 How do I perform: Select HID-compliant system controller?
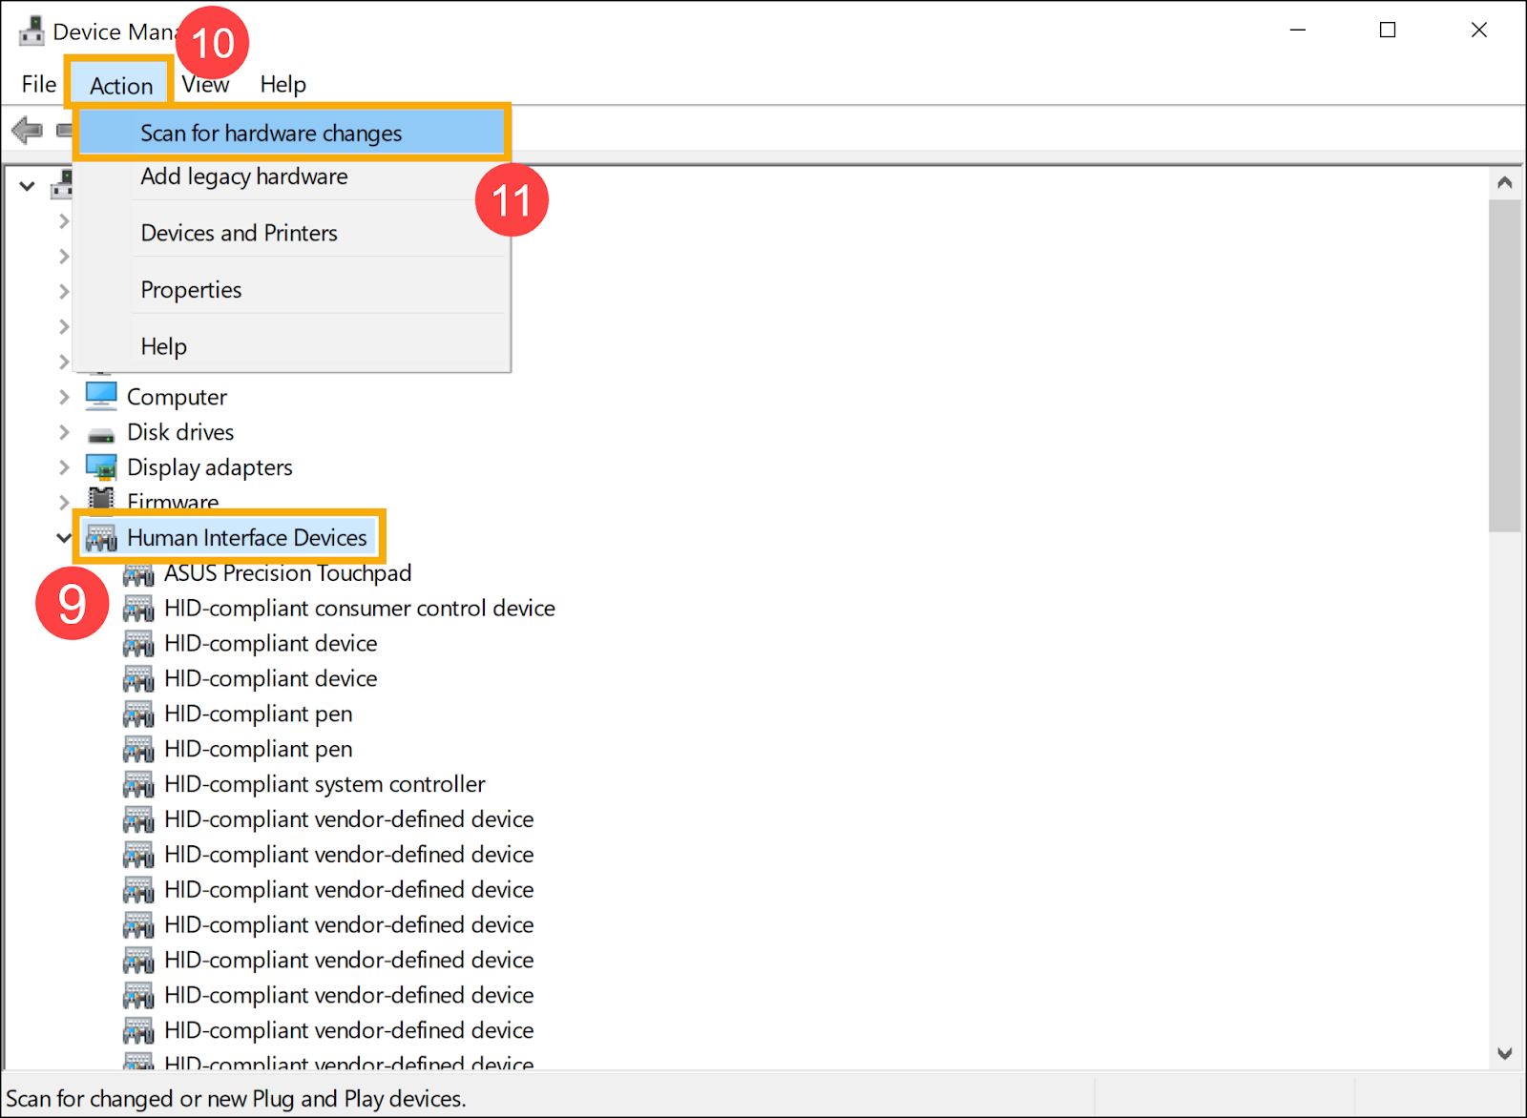click(x=324, y=784)
